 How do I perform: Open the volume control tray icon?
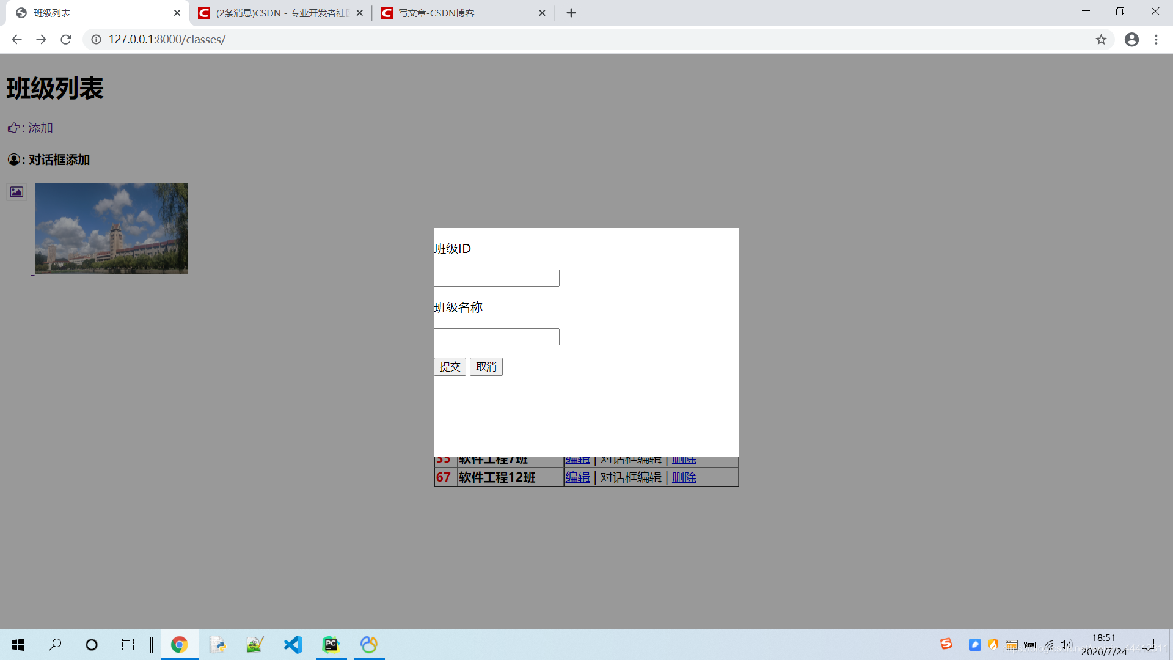(x=1066, y=645)
